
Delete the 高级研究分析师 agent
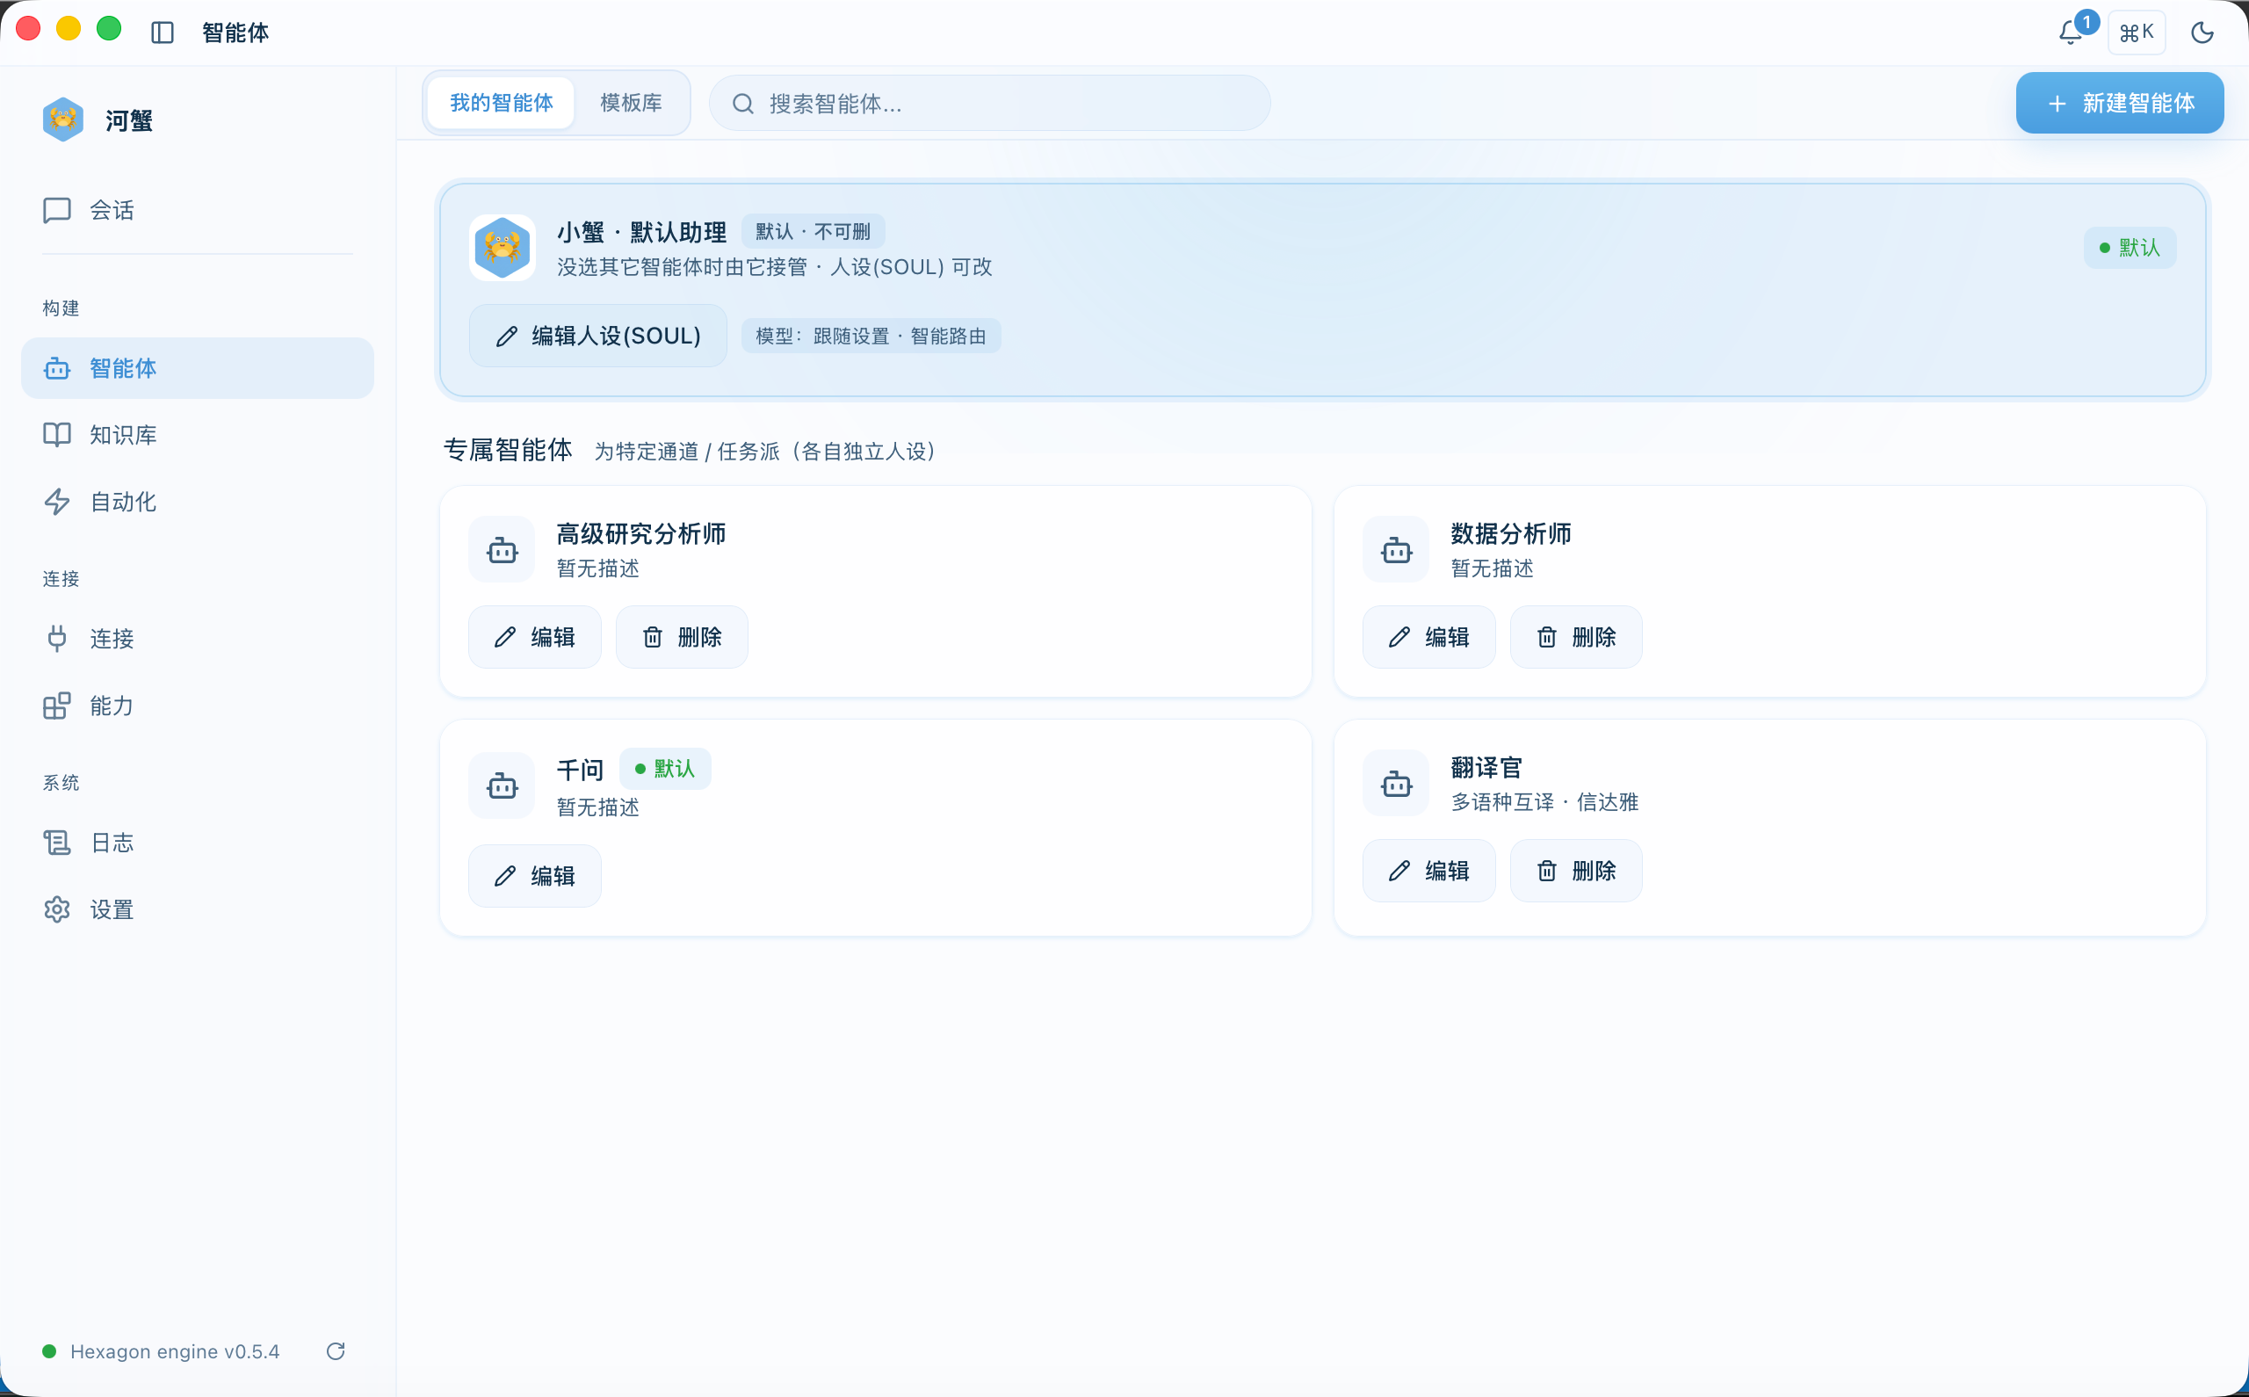pyautogui.click(x=682, y=637)
